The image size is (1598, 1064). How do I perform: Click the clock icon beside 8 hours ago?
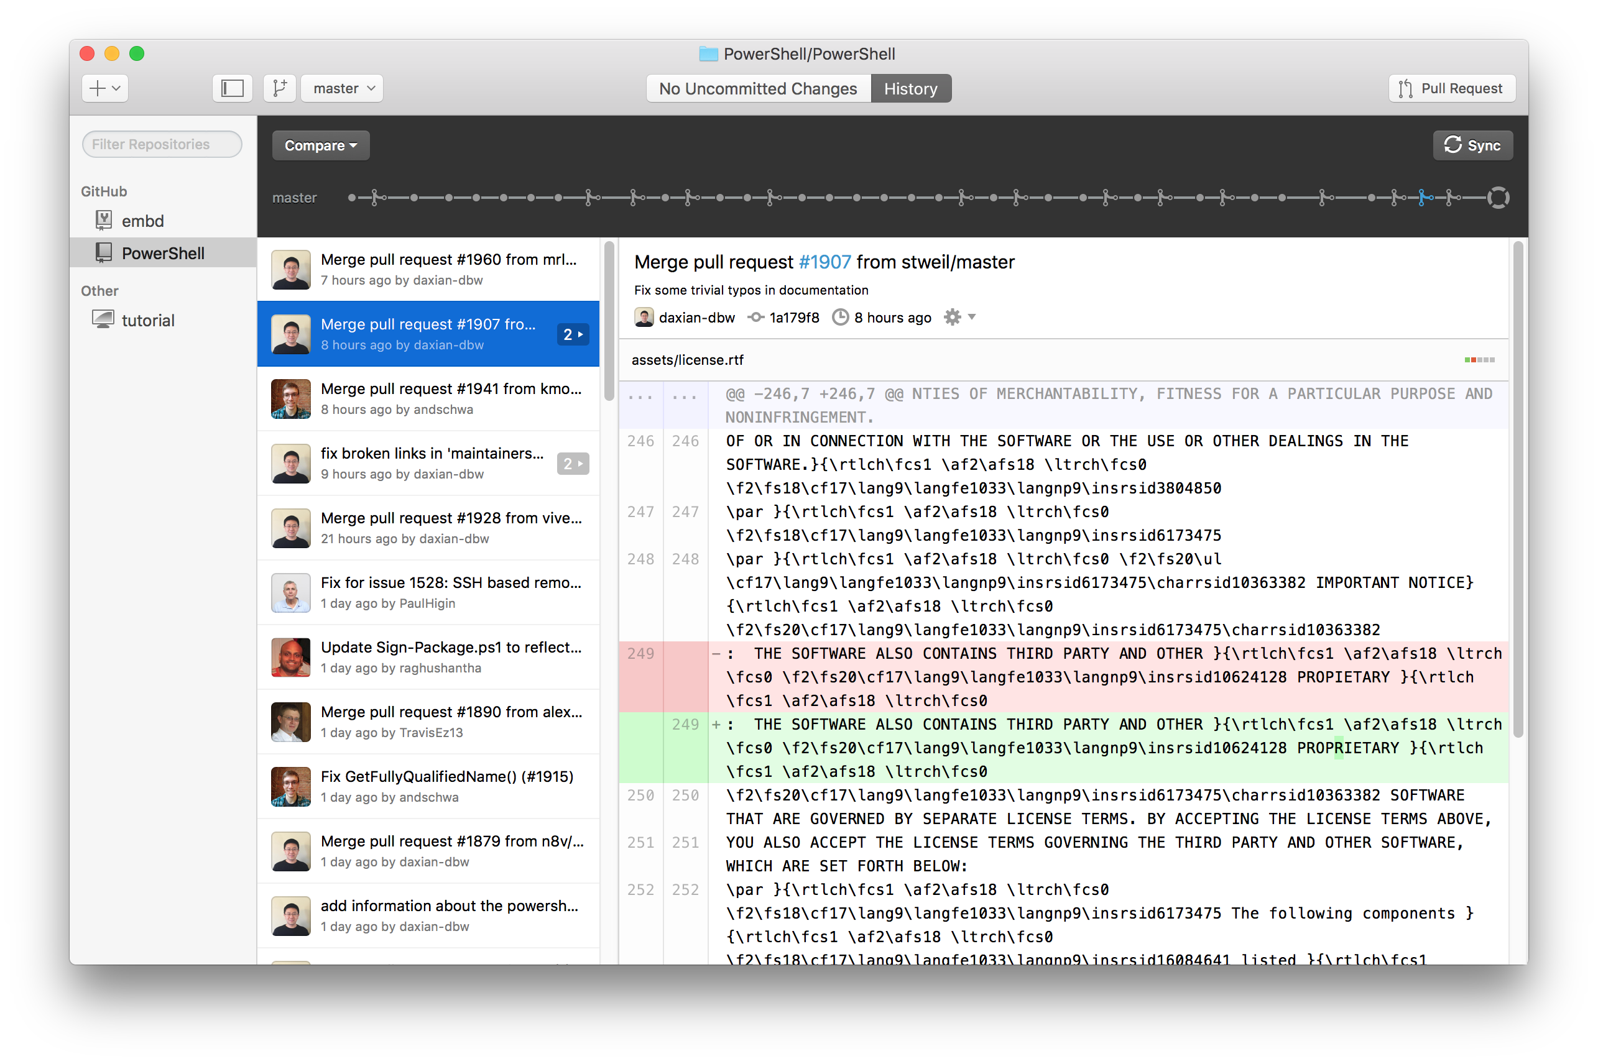point(840,317)
